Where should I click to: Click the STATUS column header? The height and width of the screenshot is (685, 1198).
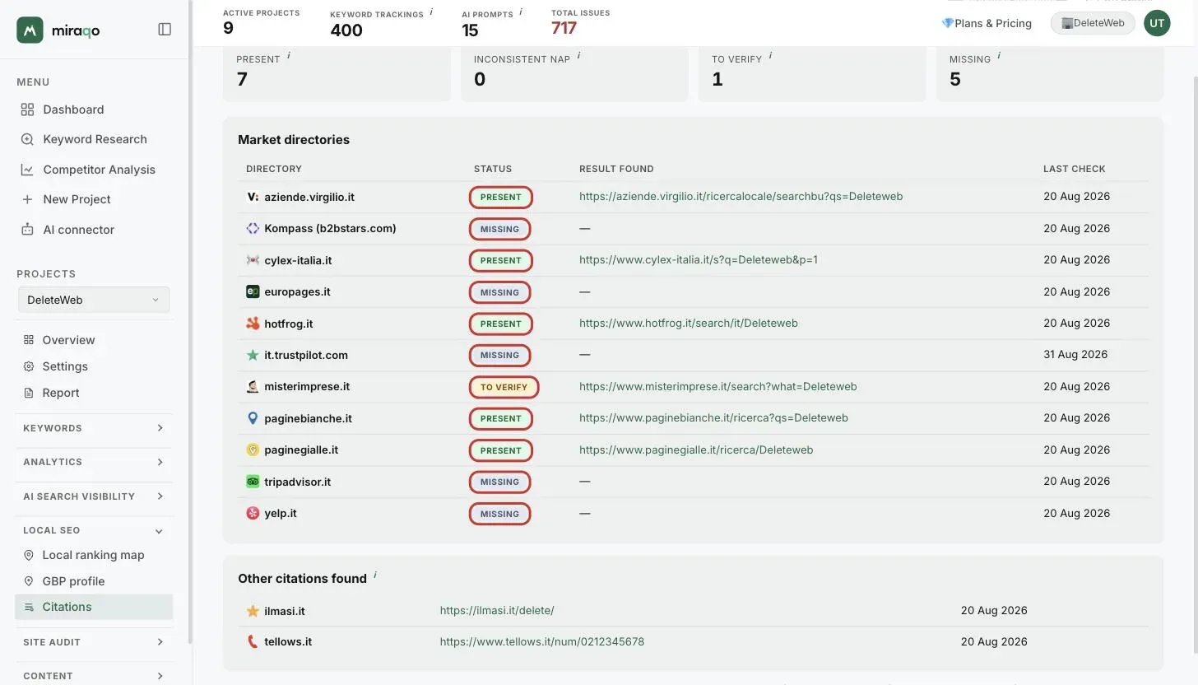click(x=493, y=169)
